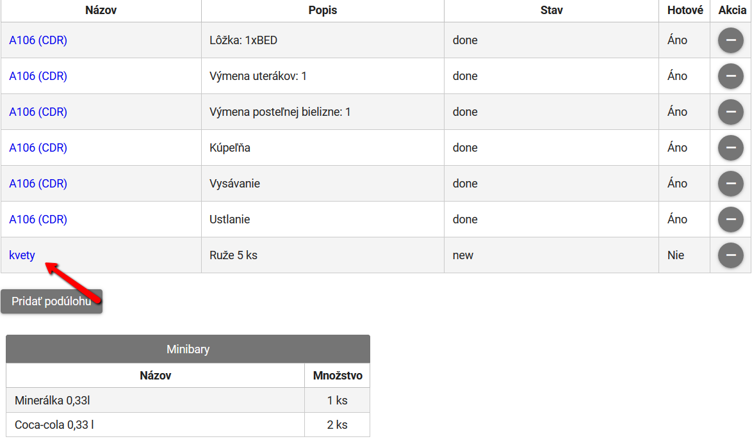Click A106 (CDR) link beside Vysávanie
Image resolution: width=752 pixels, height=439 pixels.
pyautogui.click(x=38, y=184)
